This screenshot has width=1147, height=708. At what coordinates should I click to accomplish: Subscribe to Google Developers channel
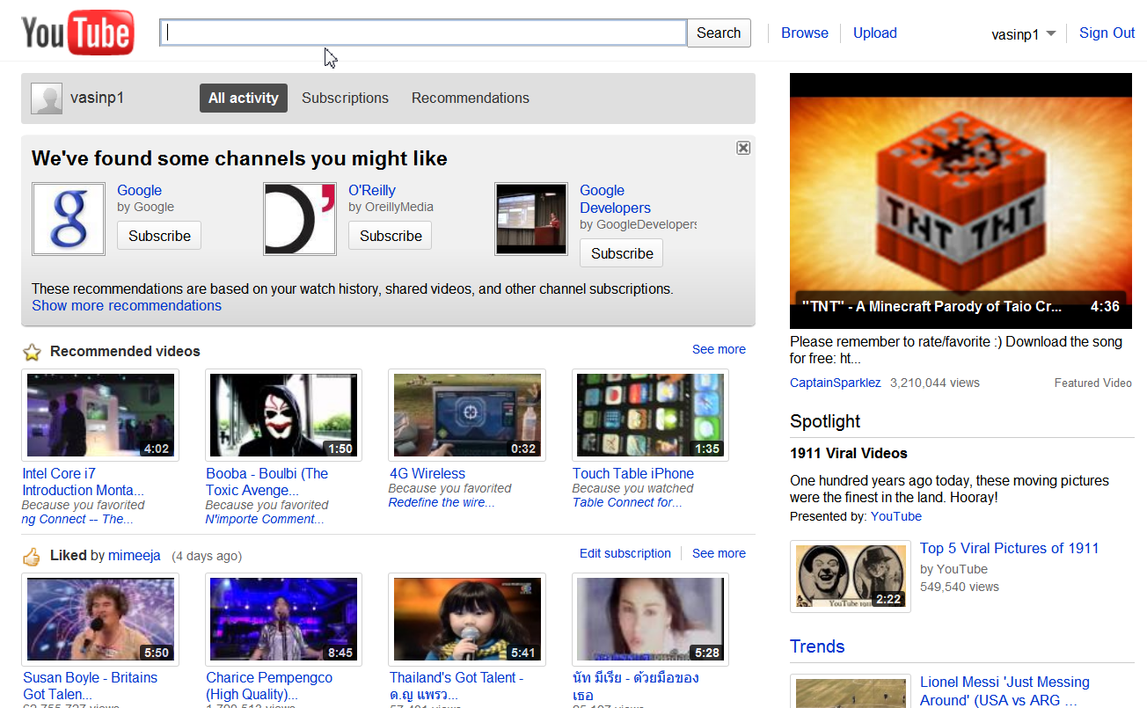(622, 253)
